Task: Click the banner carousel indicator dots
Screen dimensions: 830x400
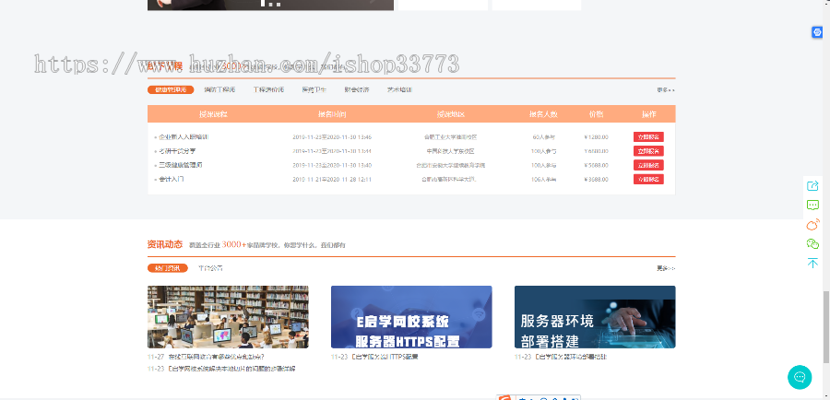Action: tap(270, 4)
